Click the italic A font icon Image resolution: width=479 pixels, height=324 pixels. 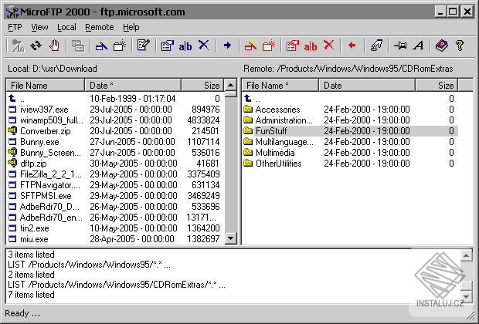click(x=418, y=46)
